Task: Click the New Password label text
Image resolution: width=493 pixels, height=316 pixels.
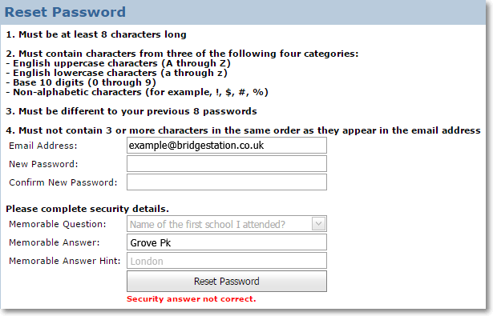Action: (x=43, y=164)
